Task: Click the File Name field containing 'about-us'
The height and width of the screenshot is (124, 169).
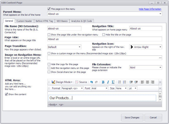Action: [x=64, y=28]
